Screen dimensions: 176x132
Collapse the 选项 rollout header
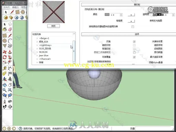click(x=129, y=34)
